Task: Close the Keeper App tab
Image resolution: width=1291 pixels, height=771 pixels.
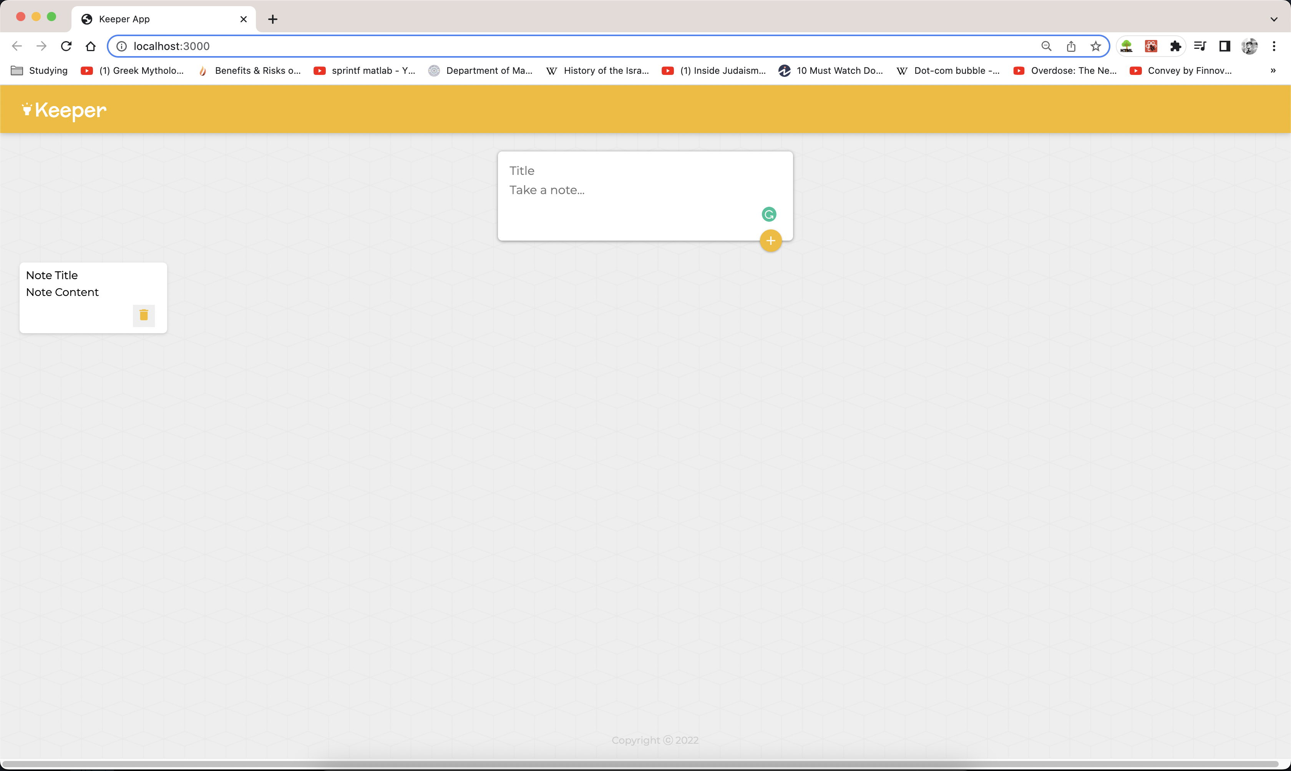Action: tap(244, 19)
